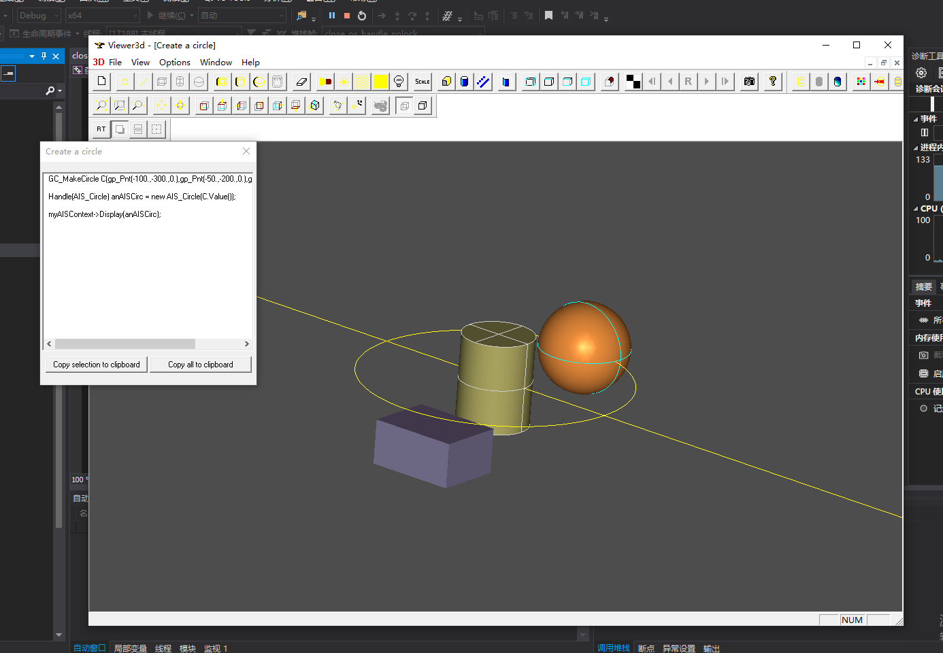This screenshot has width=943, height=653.
Task: Toggle the dashed selection rectangle button
Action: [156, 129]
